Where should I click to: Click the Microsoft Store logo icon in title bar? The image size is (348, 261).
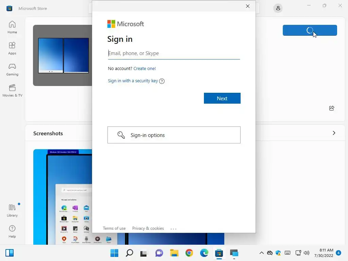(9, 8)
